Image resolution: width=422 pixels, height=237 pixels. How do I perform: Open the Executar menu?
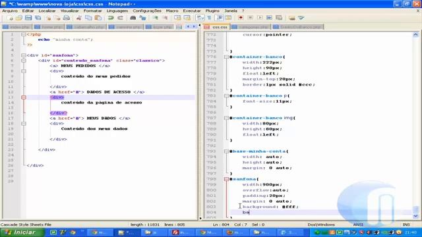tap(192, 11)
